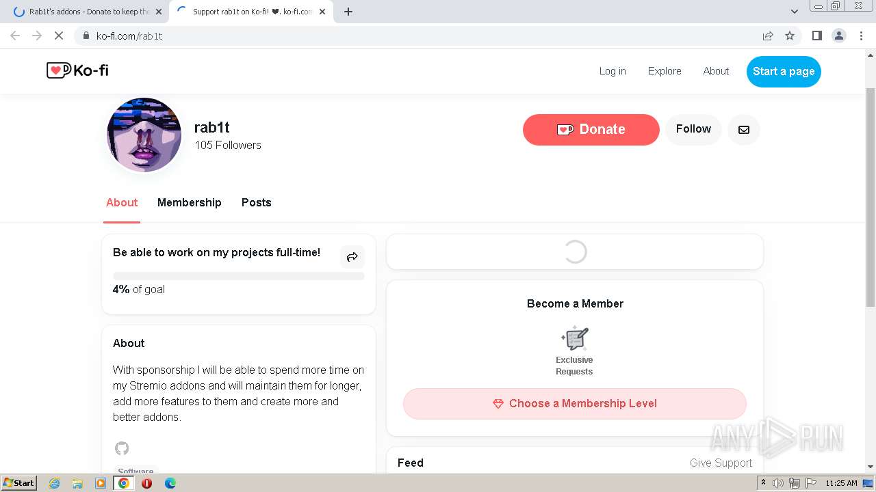Open the rab1t profile avatar
The width and height of the screenshot is (876, 492).
pyautogui.click(x=144, y=135)
